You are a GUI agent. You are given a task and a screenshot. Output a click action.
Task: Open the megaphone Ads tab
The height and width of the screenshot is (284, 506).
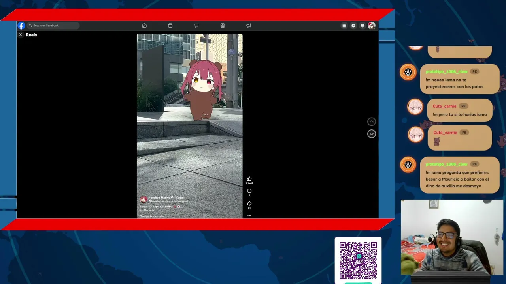click(249, 26)
